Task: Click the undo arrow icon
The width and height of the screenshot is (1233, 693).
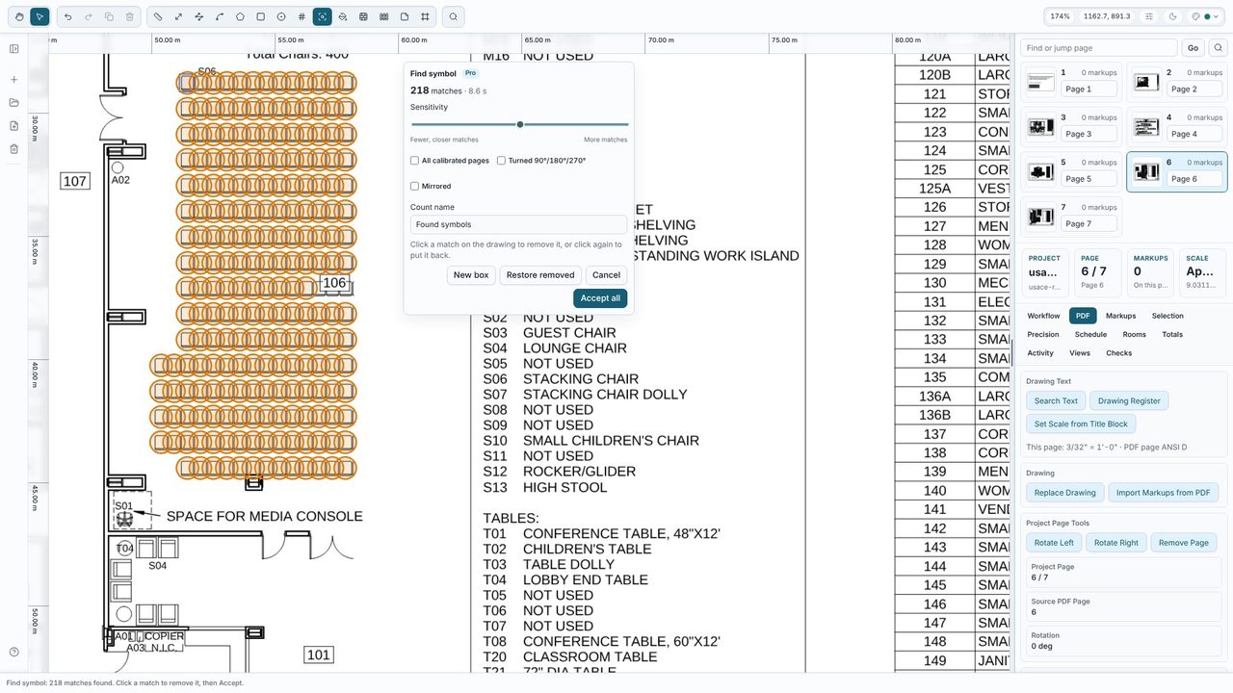Action: [x=67, y=16]
